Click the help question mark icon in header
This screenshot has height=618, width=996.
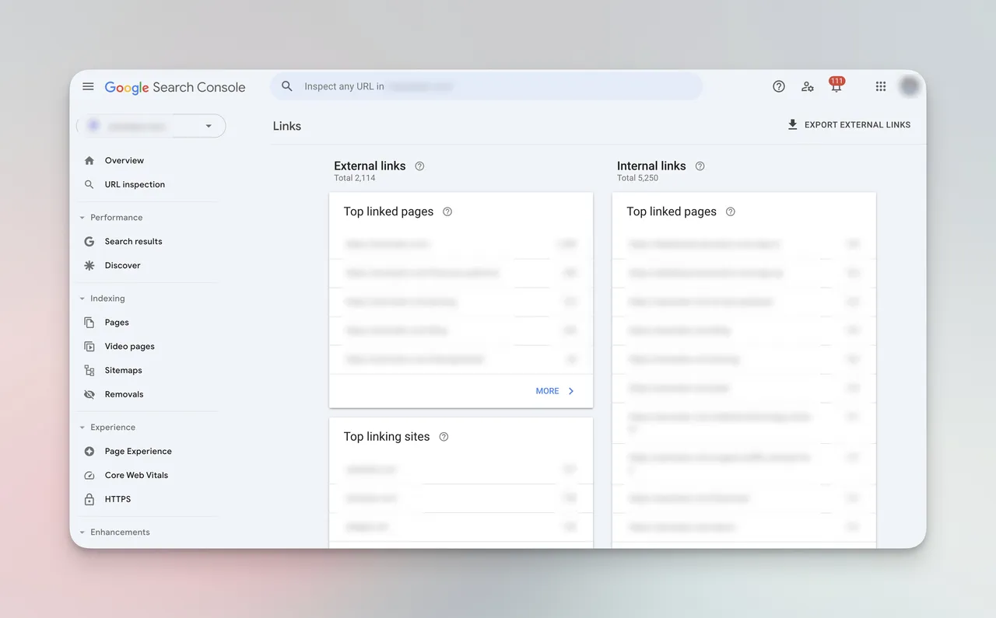click(779, 86)
